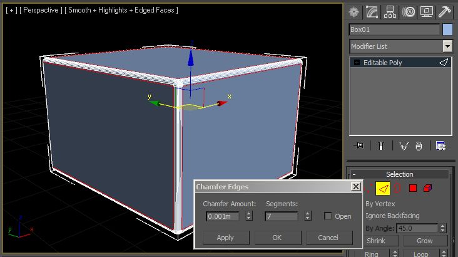The width and height of the screenshot is (458, 257).
Task: Click the Chamfer Amount spinner arrows
Action: point(248,216)
